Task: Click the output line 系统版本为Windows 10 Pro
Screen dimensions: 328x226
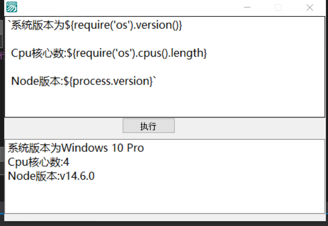Action: click(x=76, y=148)
